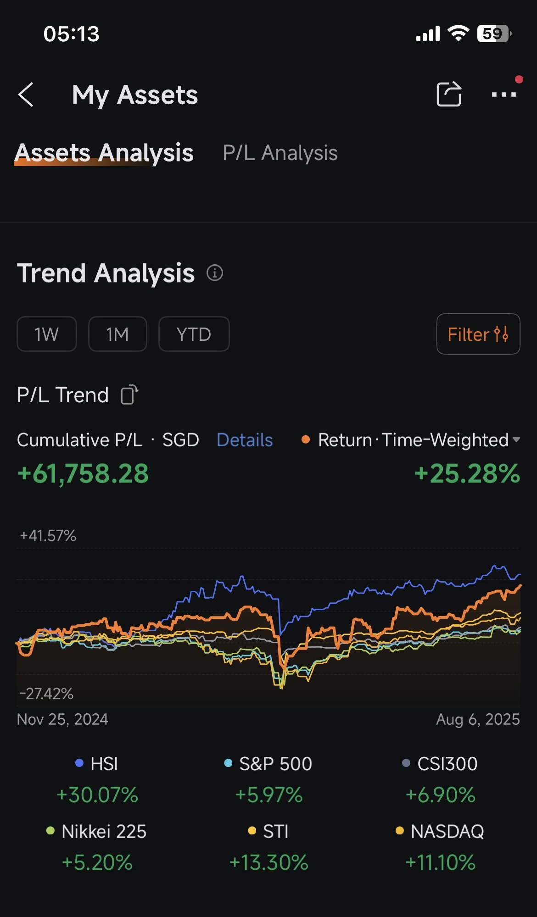537x917 pixels.
Task: Tap the Wi-Fi icon in status bar
Action: pos(458,33)
